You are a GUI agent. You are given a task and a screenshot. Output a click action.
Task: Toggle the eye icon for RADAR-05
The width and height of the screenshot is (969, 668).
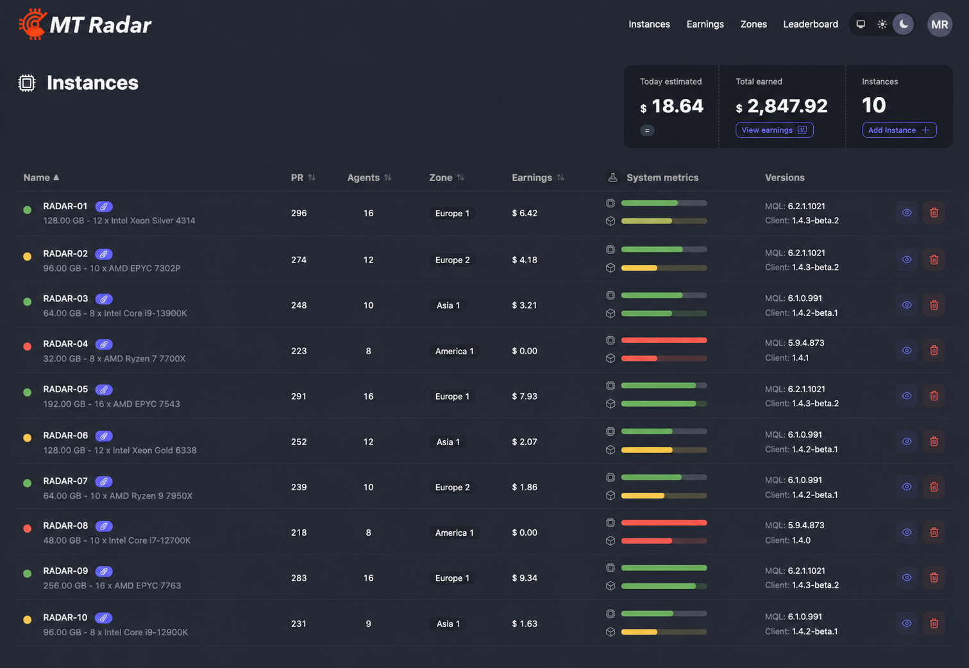(907, 396)
